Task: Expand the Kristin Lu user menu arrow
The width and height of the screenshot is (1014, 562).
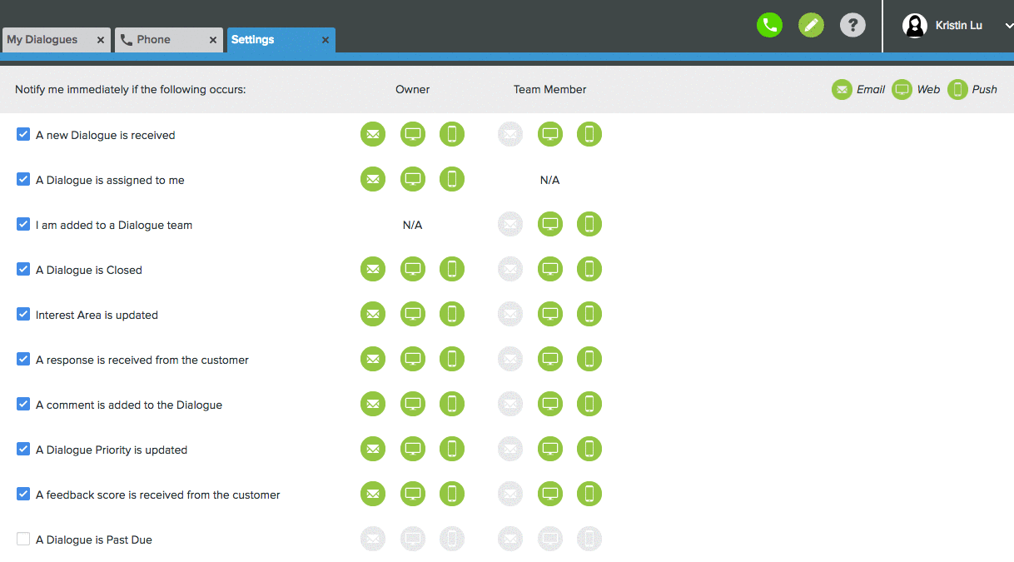Action: tap(1008, 26)
